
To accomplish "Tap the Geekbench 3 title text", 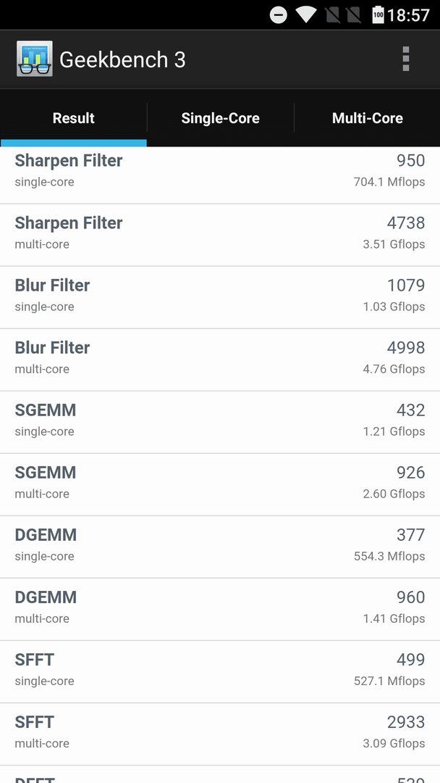I will (122, 60).
